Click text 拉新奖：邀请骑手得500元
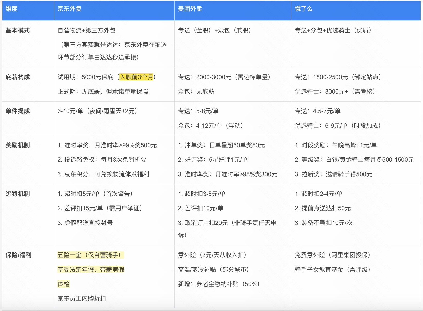 (x=337, y=174)
